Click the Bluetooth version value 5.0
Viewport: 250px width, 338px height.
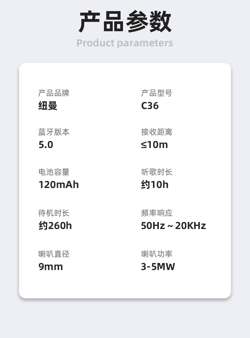click(46, 145)
